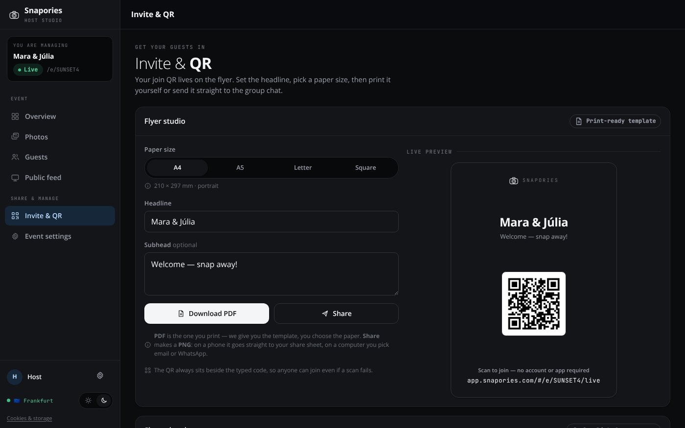This screenshot has width=685, height=428.
Task: Select Invite & QR menu item
Action: [x=60, y=216]
